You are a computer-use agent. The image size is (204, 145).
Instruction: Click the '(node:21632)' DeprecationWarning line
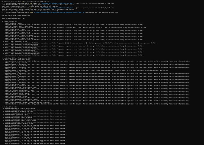click(x=38, y=9)
